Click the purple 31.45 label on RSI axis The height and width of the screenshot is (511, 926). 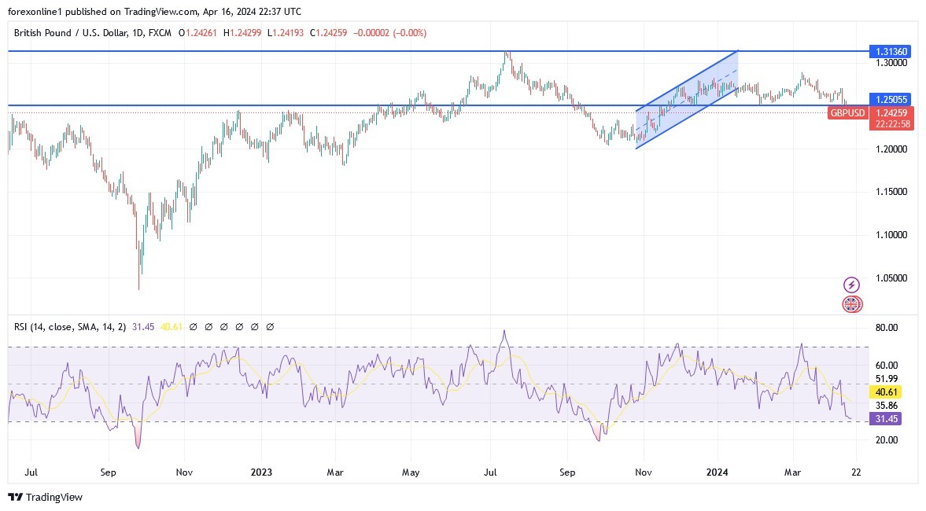[x=886, y=419]
